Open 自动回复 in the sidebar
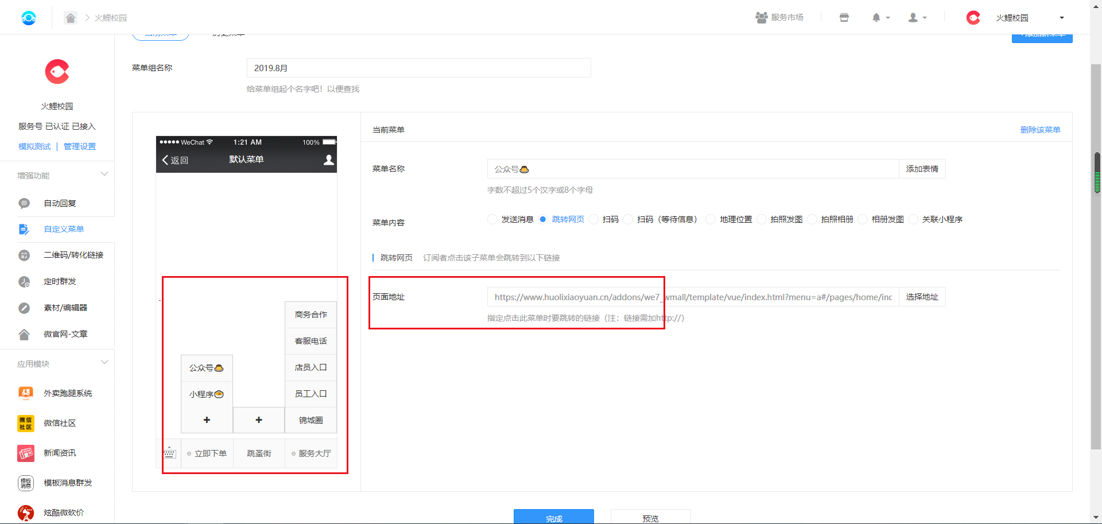This screenshot has height=524, width=1102. (x=60, y=203)
